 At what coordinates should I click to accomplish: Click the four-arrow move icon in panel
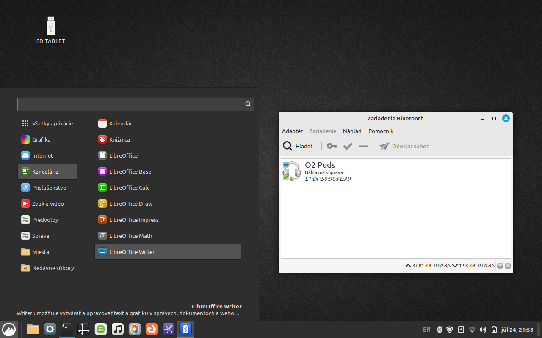pyautogui.click(x=84, y=329)
